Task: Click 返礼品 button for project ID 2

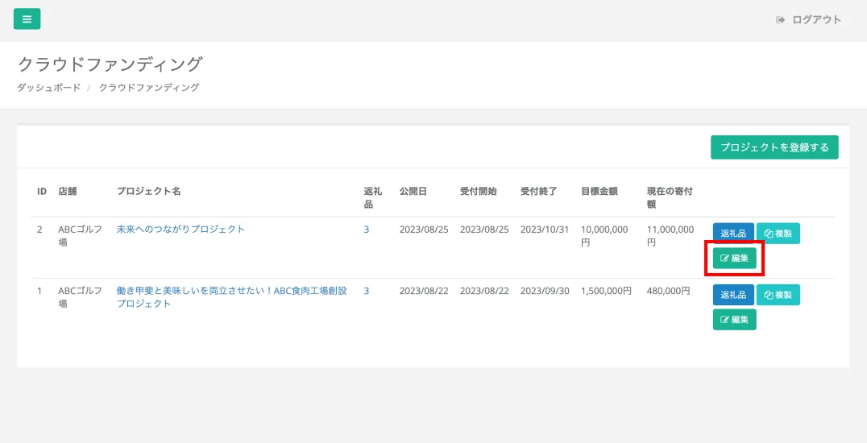Action: pos(733,234)
